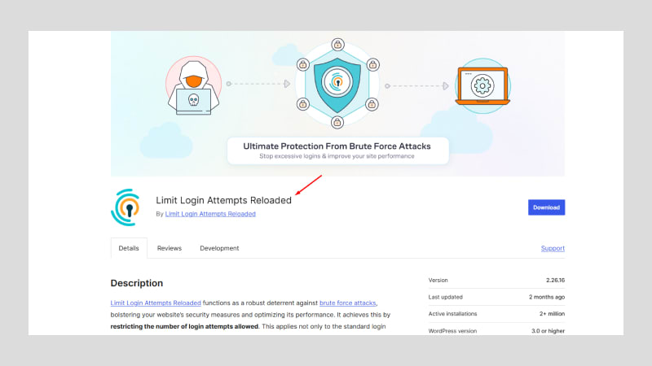652x366 pixels.
Task: Click the plugin title Limit Login Attempts Reloaded
Action: tap(223, 200)
